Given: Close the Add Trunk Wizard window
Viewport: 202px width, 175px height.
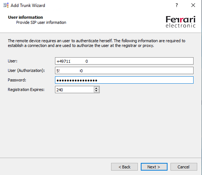Looking at the screenshot, I should (x=193, y=5).
